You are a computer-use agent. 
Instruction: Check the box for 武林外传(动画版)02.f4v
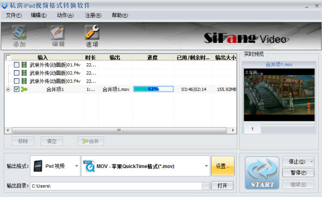coord(17,73)
